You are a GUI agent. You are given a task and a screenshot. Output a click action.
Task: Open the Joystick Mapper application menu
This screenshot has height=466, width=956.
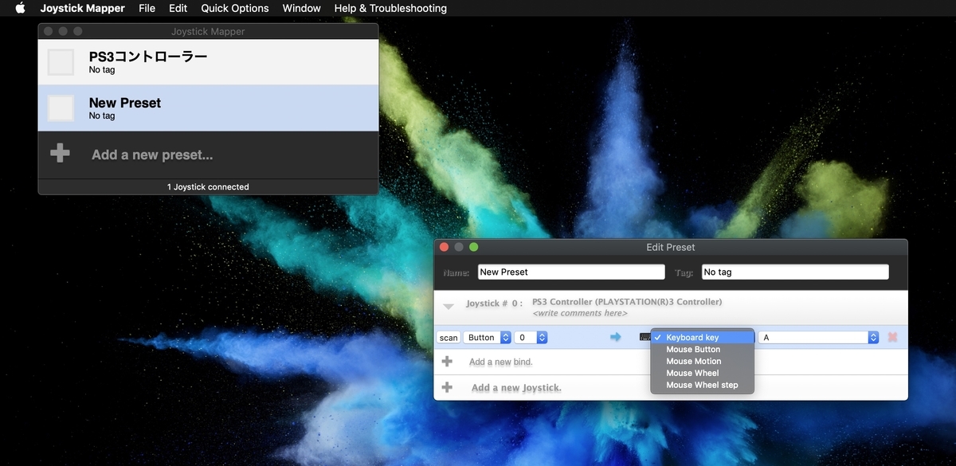(x=83, y=8)
